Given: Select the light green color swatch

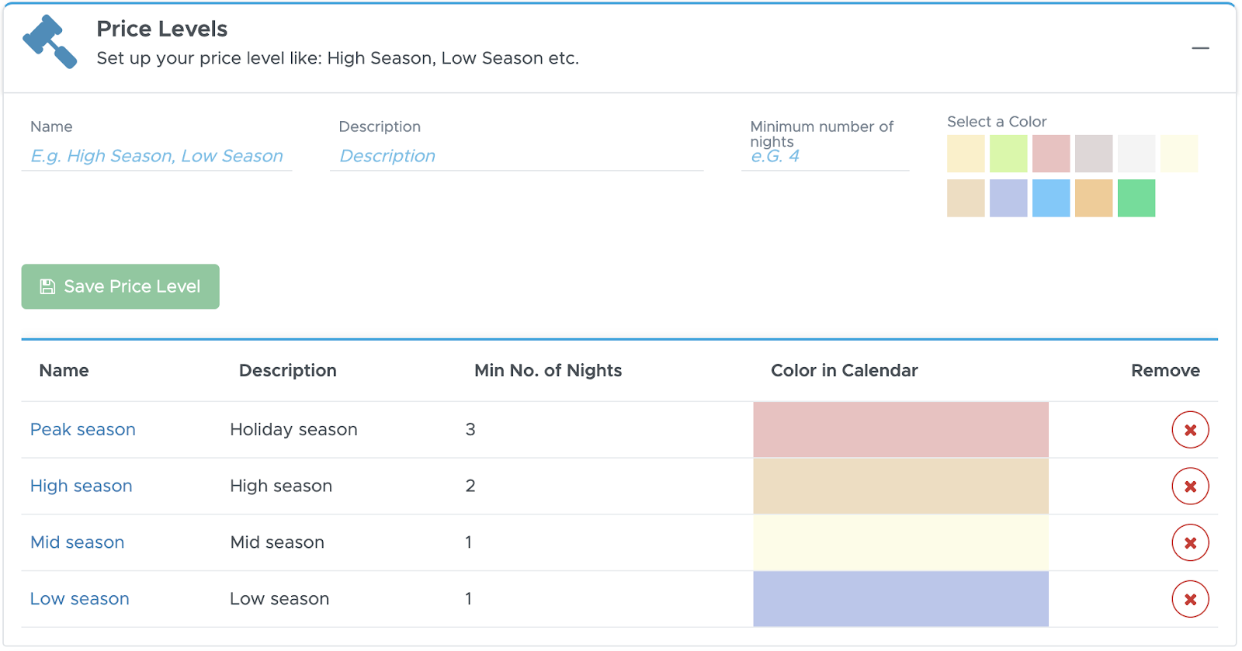Looking at the screenshot, I should pos(1008,154).
